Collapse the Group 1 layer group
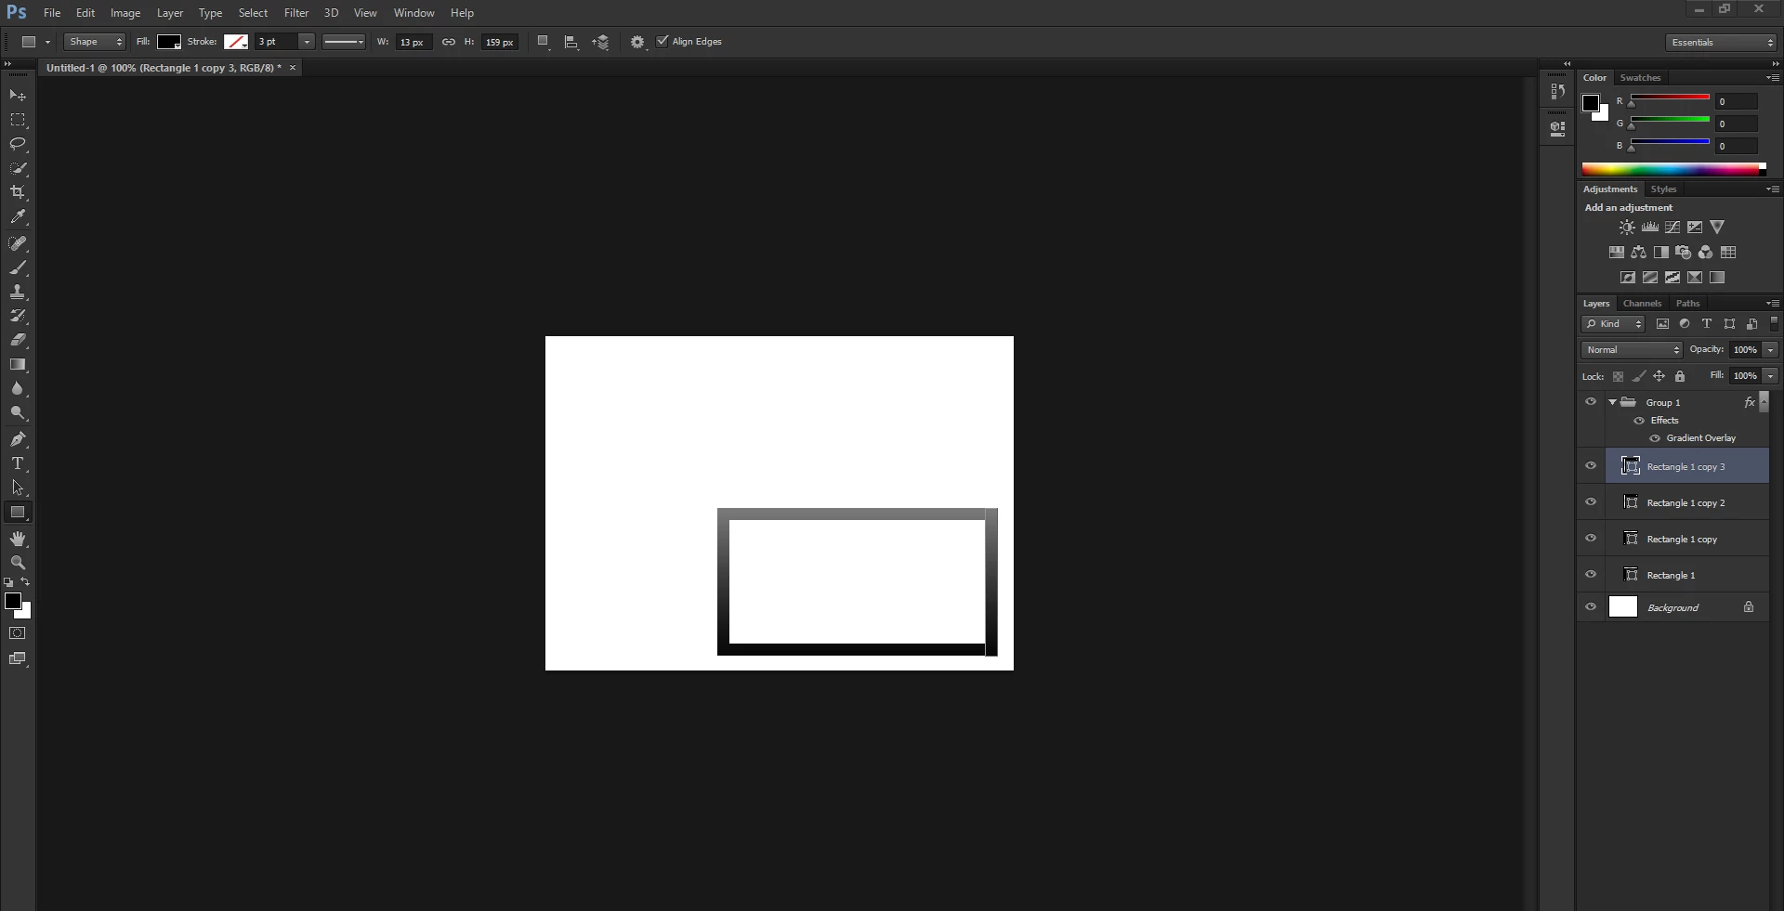The height and width of the screenshot is (911, 1784). (1613, 402)
